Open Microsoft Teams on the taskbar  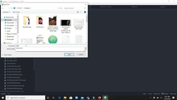[88, 97]
